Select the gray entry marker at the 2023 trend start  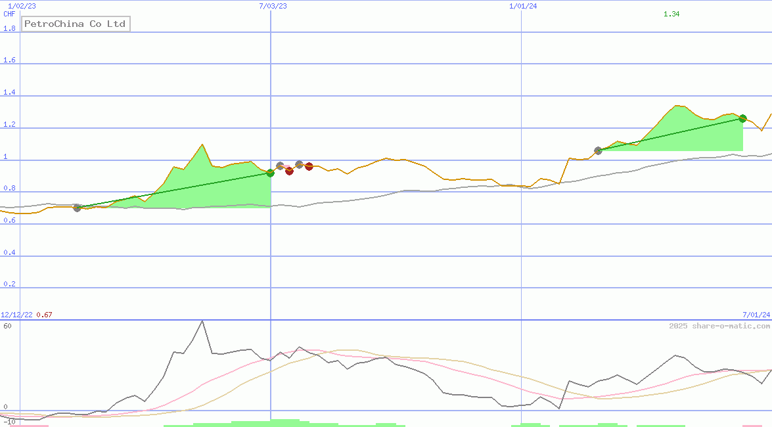pos(77,208)
